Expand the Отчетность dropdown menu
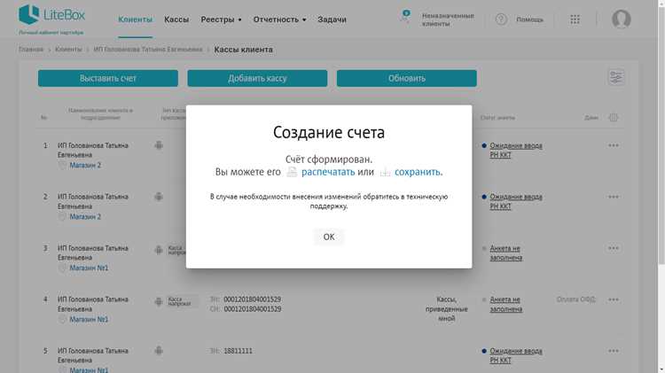This screenshot has width=665, height=373. 279,19
